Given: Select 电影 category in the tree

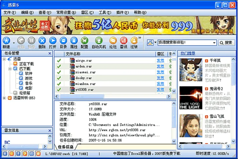Looking at the screenshot, I should pyautogui.click(x=29, y=88).
